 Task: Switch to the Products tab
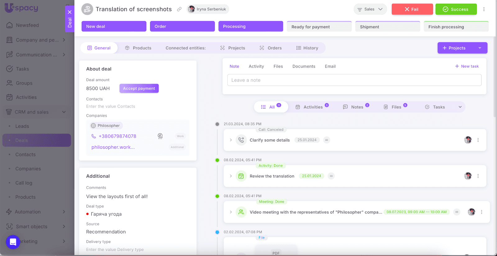click(138, 48)
